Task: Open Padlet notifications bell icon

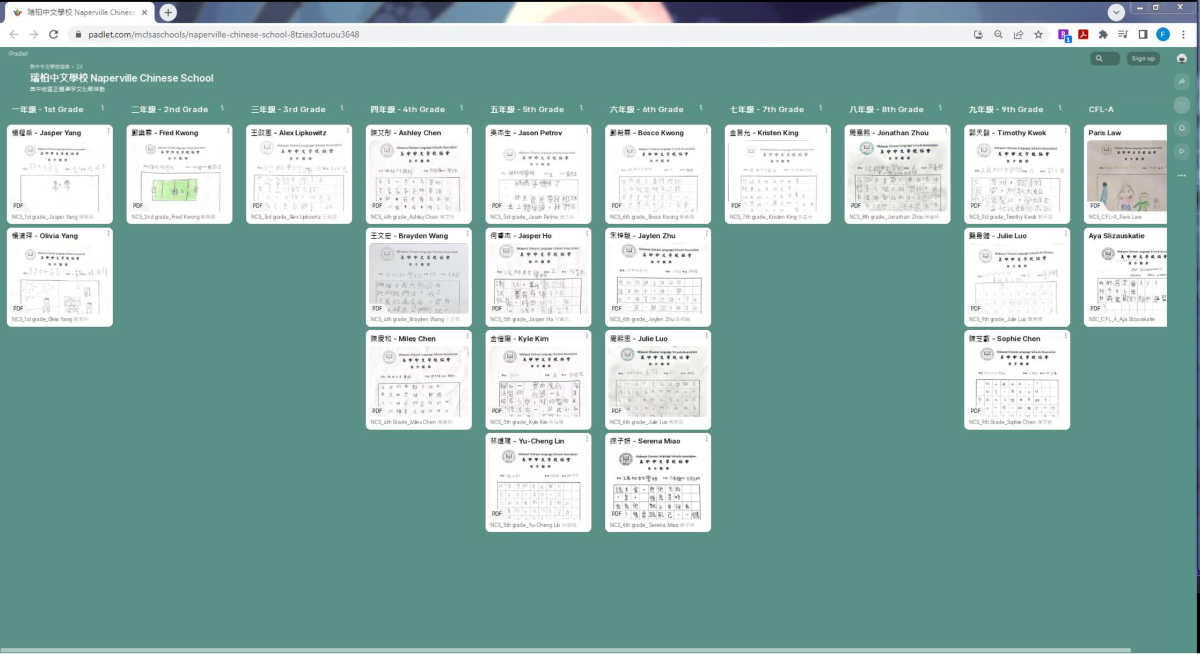Action: pyautogui.click(x=1182, y=128)
